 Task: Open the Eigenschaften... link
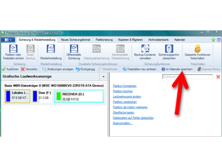coord(123,123)
